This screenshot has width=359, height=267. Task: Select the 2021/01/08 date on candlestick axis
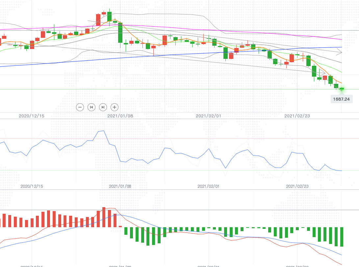point(120,116)
